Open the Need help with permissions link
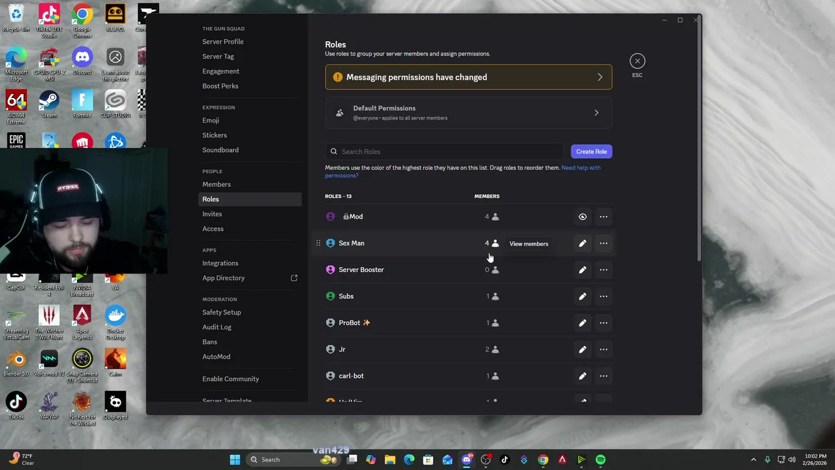The image size is (835, 470). click(x=581, y=168)
